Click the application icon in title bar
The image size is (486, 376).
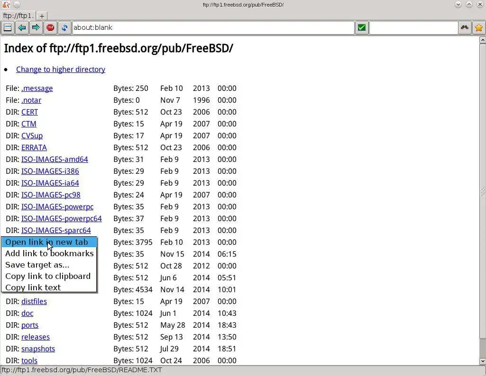coord(6,5)
